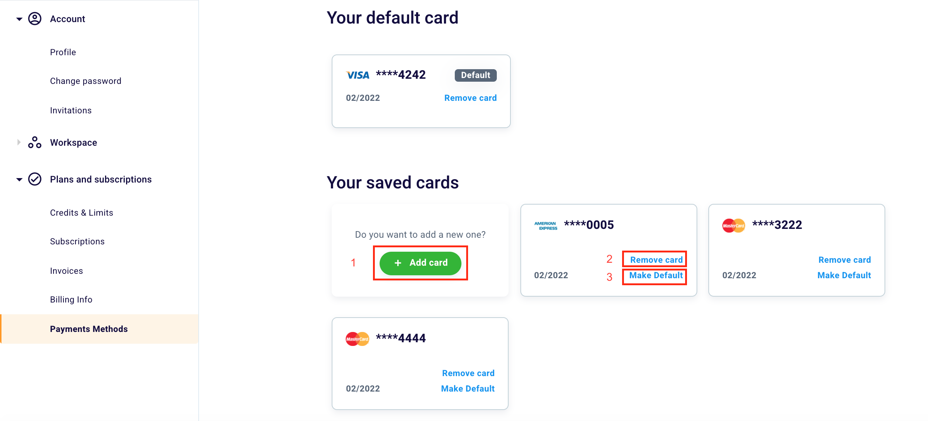Image resolution: width=928 pixels, height=421 pixels.
Task: Expand the Workspace section arrow
Action: [x=19, y=142]
